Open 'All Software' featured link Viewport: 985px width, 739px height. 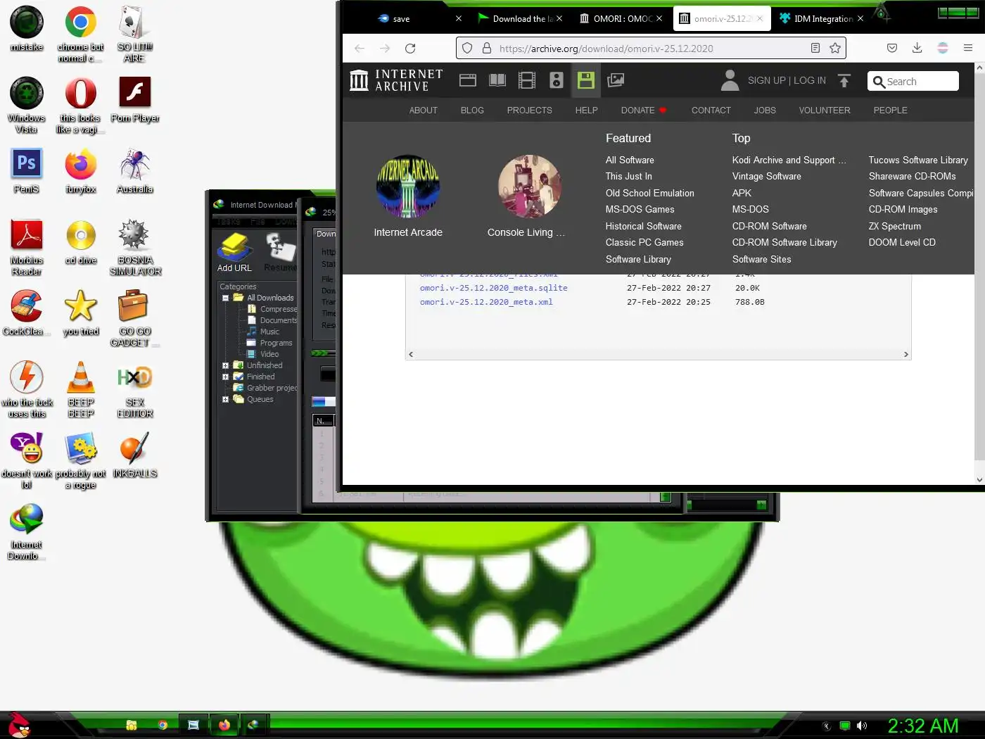pyautogui.click(x=630, y=160)
